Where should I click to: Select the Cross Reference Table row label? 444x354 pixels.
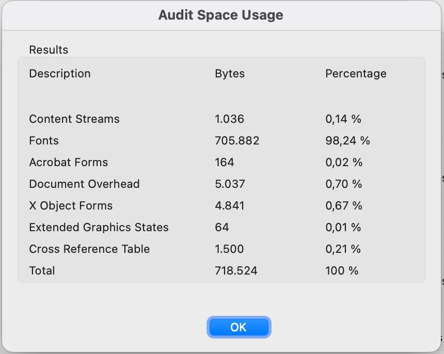[89, 249]
